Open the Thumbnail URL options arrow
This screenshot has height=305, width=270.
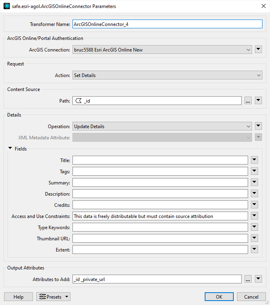click(254, 238)
